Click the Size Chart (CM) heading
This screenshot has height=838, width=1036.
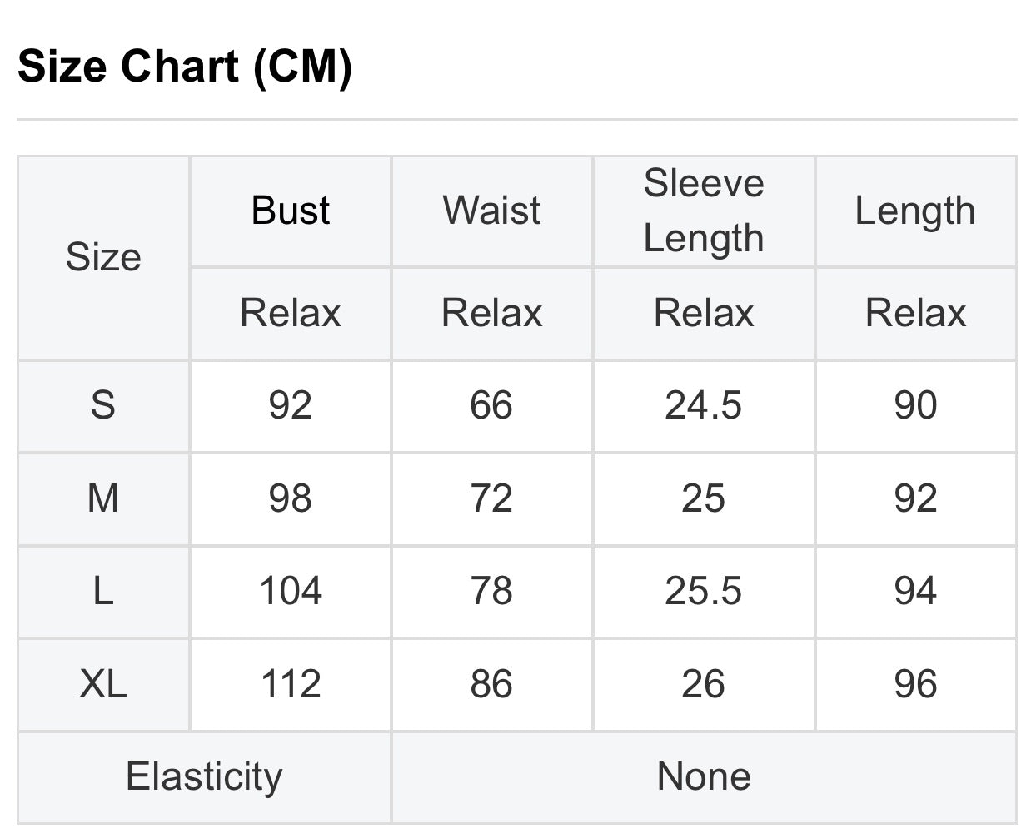click(185, 66)
